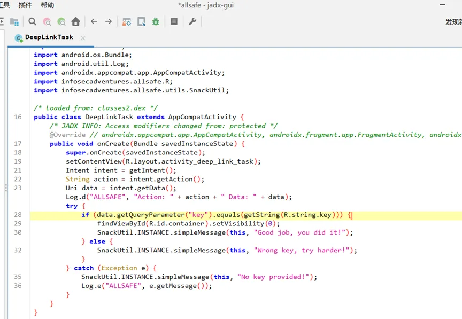Click SnackUtil in the import statement
Viewport: 462px width, 319px height.
point(207,90)
